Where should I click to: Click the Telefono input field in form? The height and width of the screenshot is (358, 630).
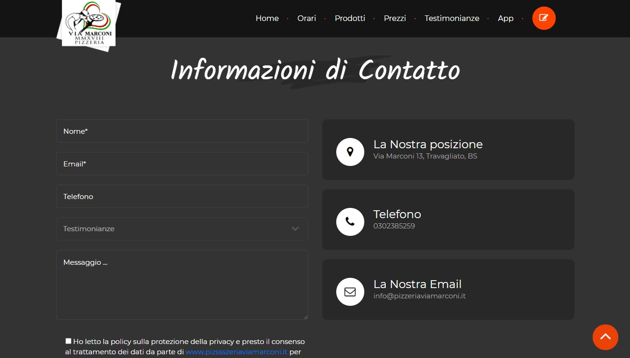click(182, 196)
